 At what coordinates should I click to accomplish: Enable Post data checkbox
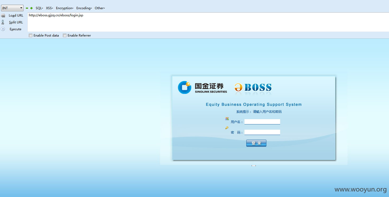31,36
